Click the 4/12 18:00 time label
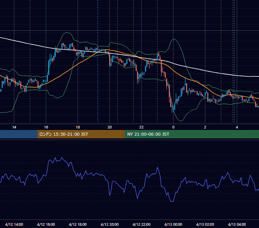The image size is (259, 228). point(78,224)
